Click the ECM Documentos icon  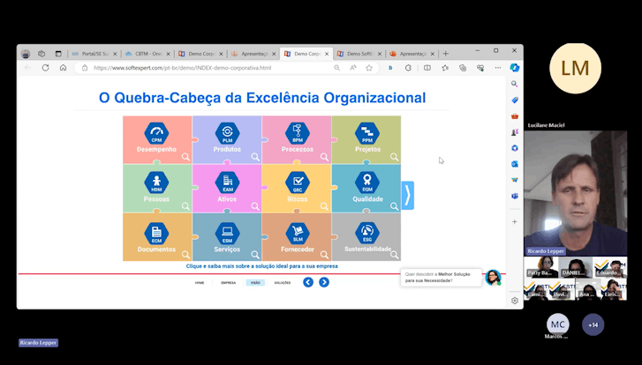pyautogui.click(x=156, y=233)
